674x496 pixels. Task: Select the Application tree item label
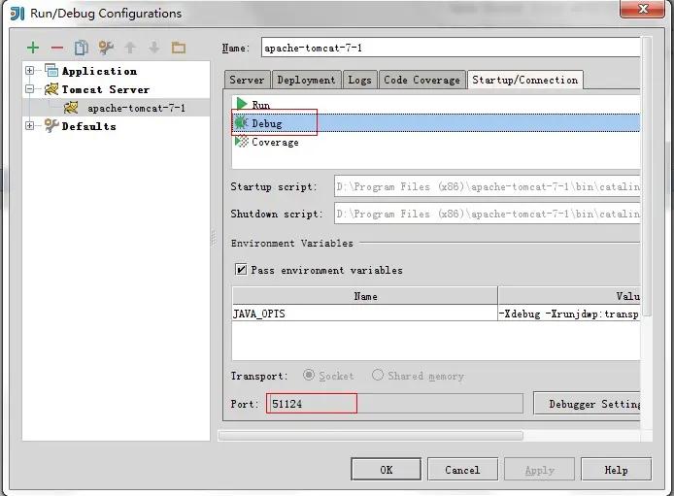[x=99, y=71]
